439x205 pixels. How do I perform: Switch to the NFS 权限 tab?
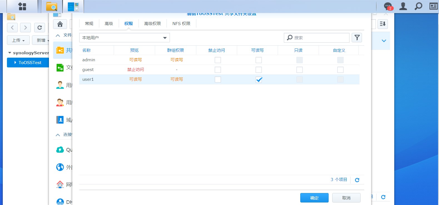pos(181,24)
